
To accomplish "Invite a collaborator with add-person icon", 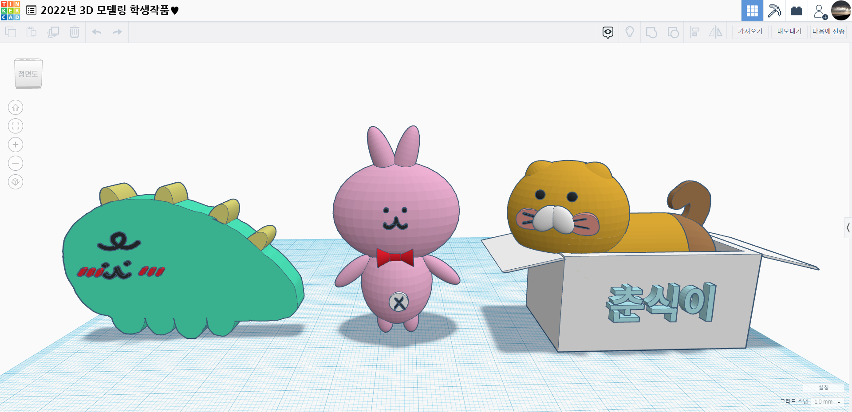I will 820,11.
